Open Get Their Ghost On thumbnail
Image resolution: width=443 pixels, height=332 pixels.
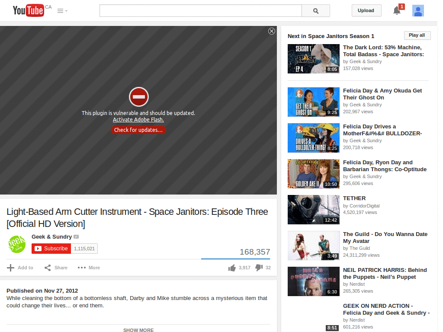click(x=314, y=102)
